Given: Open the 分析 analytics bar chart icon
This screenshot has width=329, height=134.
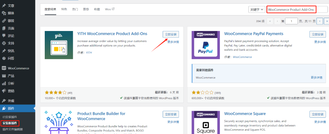Looking at the screenshot, I should (x=4, y=83).
